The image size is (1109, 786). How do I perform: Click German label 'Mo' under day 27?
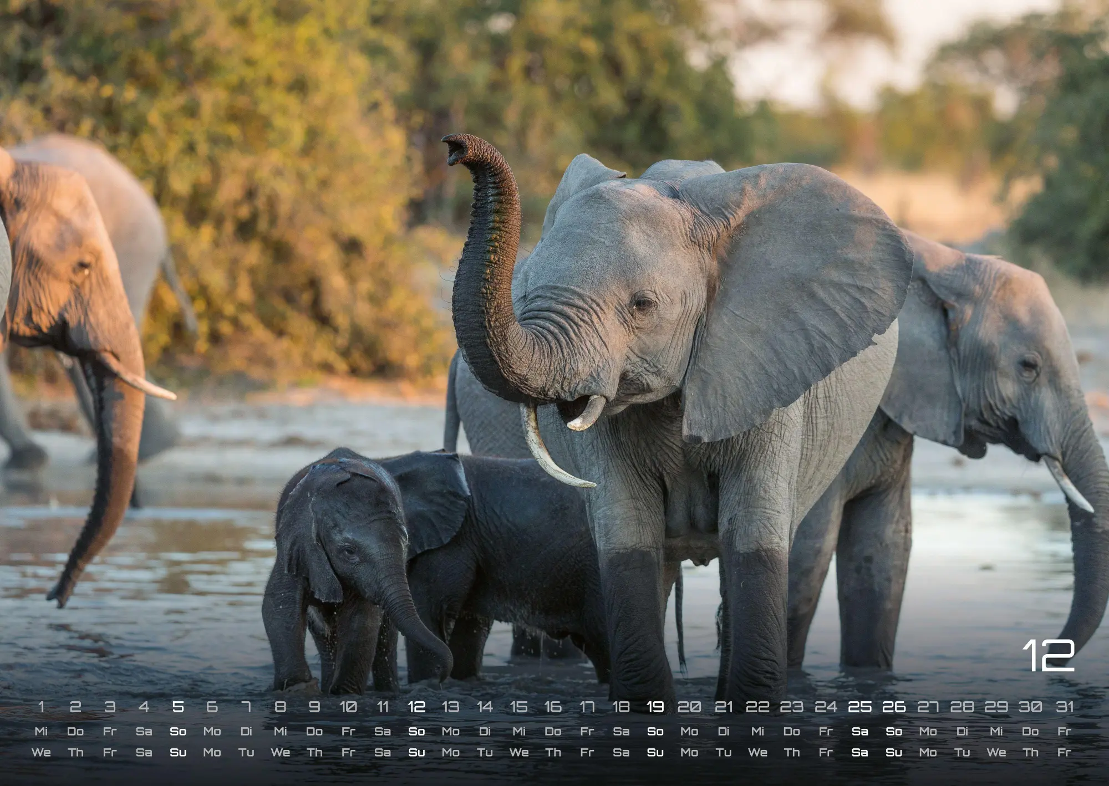(928, 732)
